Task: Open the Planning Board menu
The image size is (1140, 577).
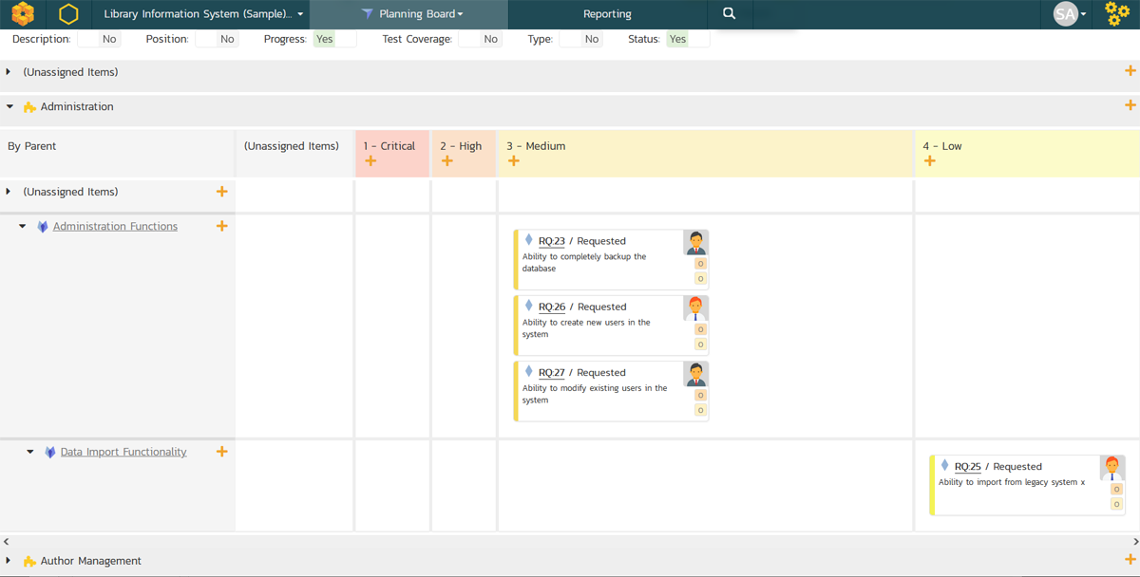Action: pos(412,14)
